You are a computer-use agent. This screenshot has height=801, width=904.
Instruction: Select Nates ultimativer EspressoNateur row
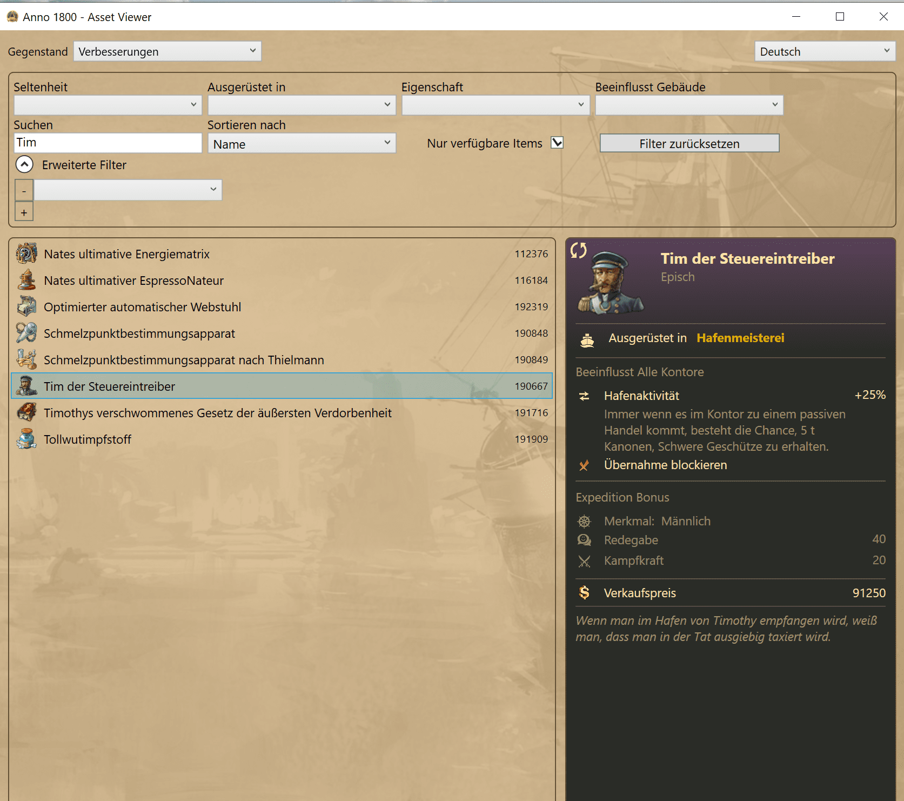pos(282,280)
